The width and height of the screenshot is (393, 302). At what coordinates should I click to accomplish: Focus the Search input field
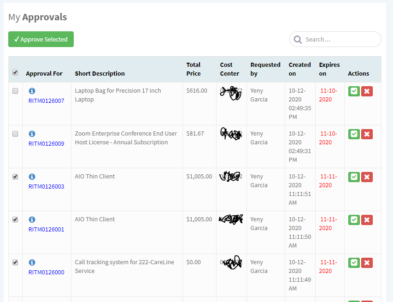click(x=341, y=39)
